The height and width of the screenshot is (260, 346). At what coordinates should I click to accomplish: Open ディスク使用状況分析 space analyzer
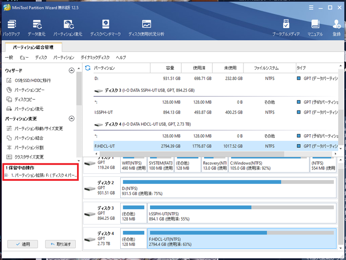coord(146,28)
